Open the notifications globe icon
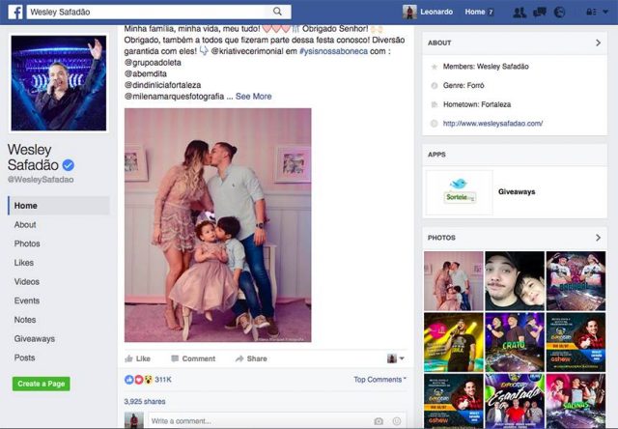The image size is (618, 429). tap(559, 13)
